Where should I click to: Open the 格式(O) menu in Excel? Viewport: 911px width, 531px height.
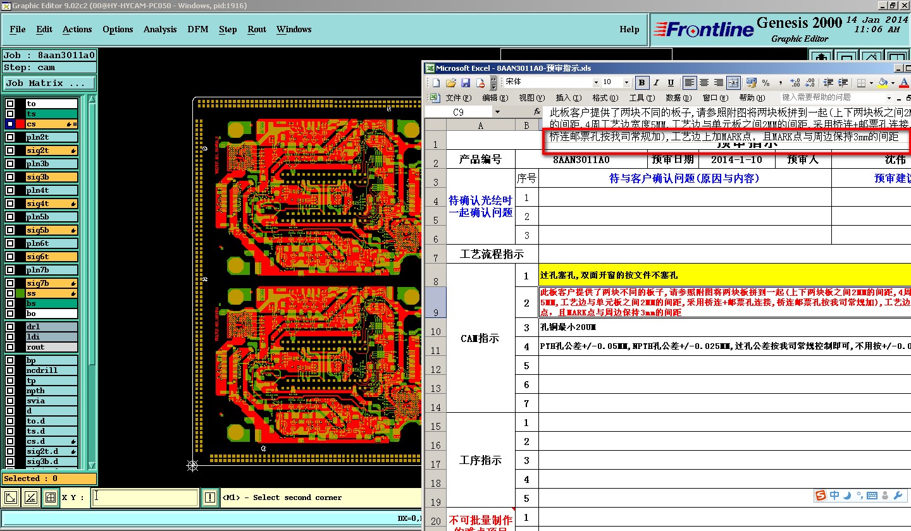pos(605,97)
